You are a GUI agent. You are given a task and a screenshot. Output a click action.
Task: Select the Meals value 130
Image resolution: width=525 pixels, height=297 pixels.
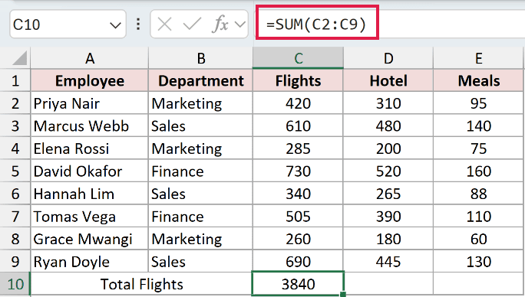[x=479, y=262]
